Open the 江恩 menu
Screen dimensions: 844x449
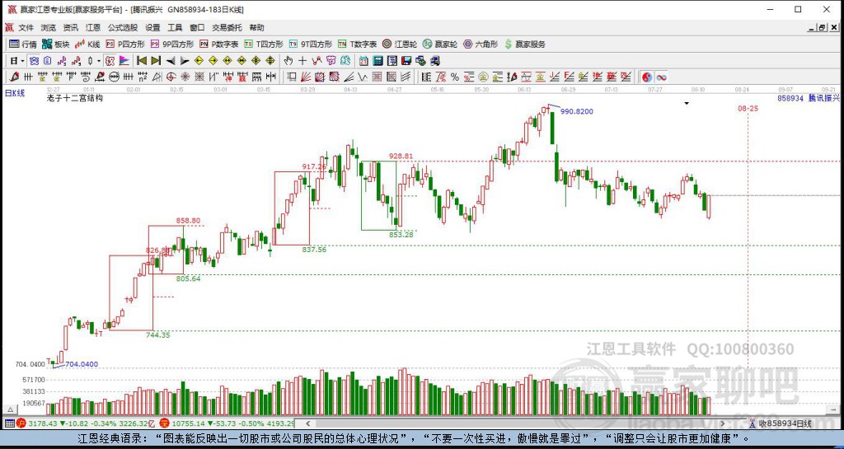point(93,27)
